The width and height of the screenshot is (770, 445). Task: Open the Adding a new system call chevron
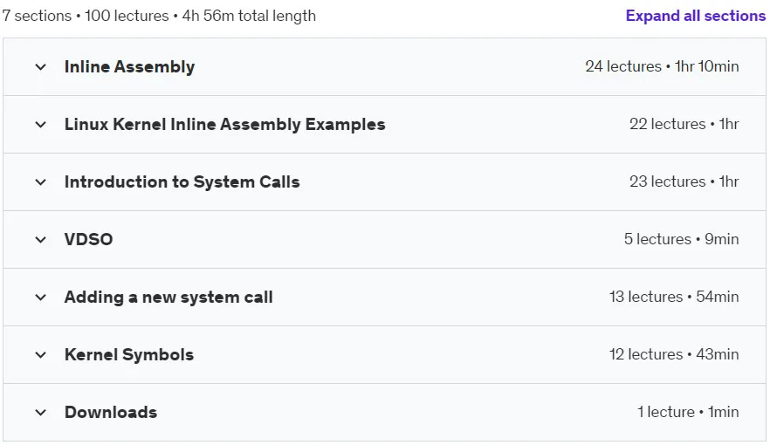coord(41,298)
